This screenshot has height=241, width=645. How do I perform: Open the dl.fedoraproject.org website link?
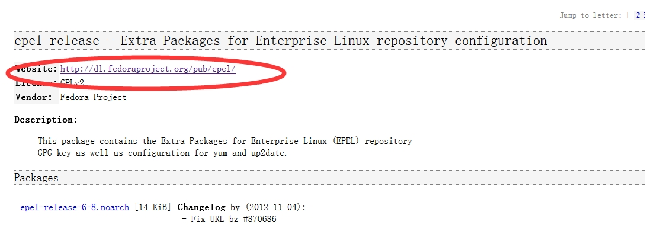(x=148, y=69)
